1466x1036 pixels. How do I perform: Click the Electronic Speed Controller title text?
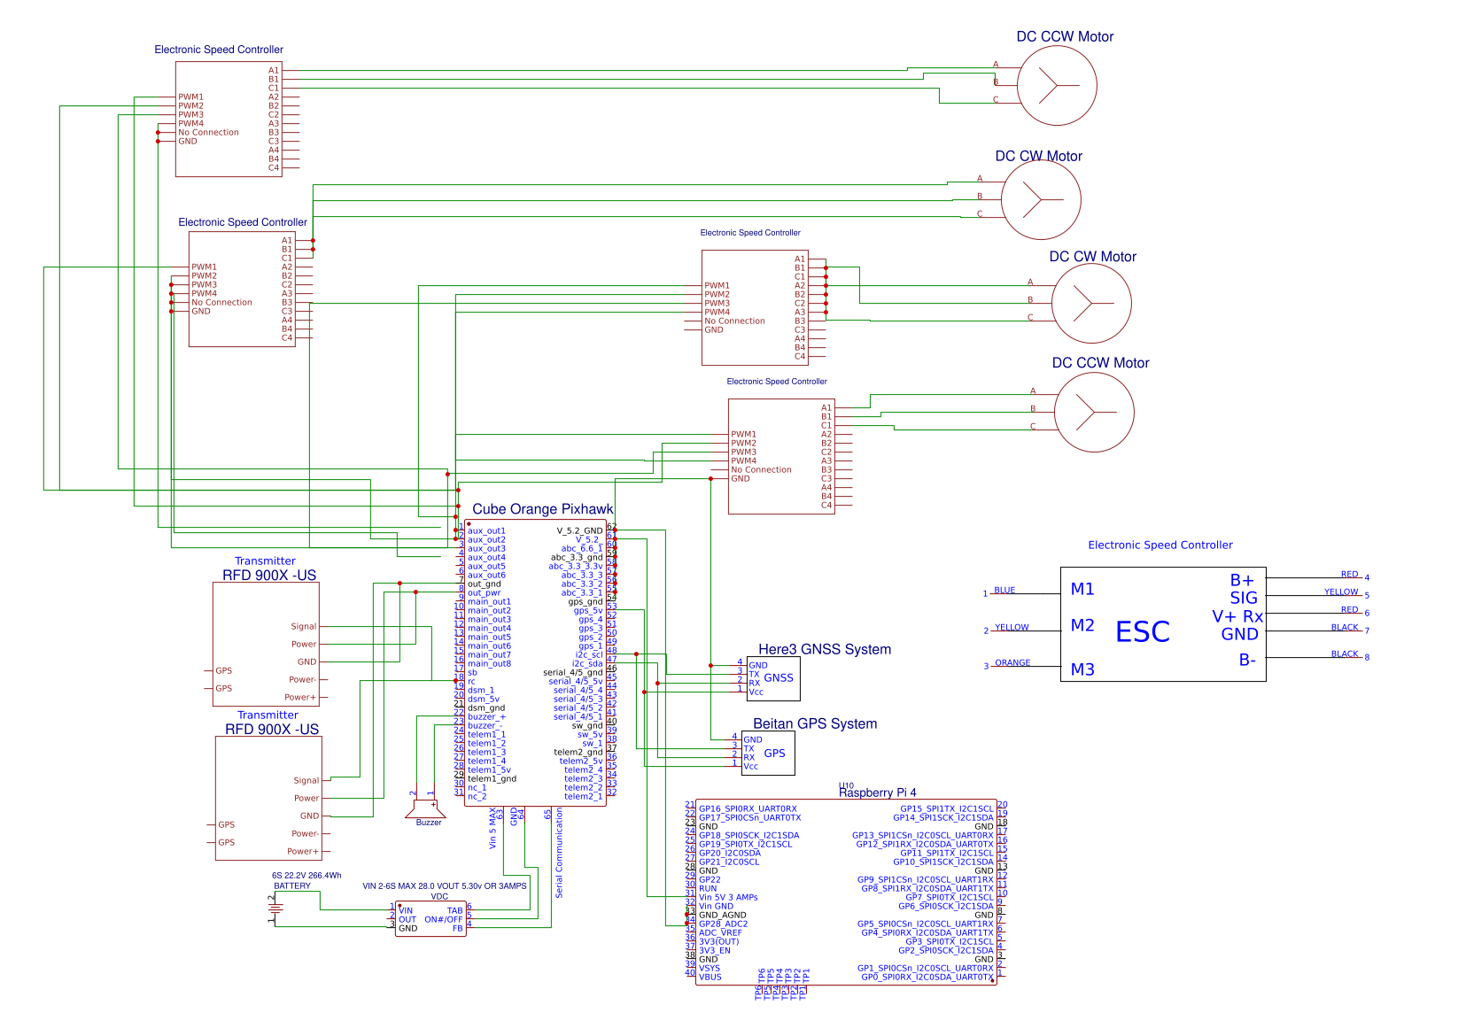220,50
